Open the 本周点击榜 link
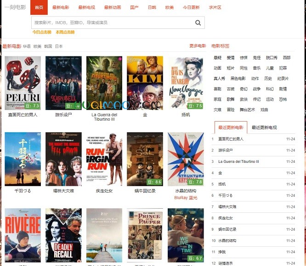306x266 pixels. click(x=65, y=32)
